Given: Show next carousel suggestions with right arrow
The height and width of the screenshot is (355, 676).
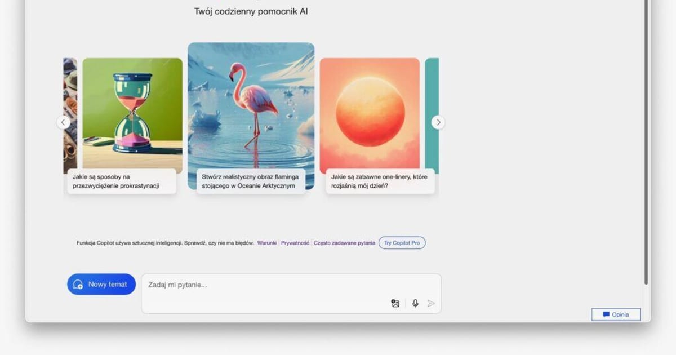Looking at the screenshot, I should coord(438,122).
